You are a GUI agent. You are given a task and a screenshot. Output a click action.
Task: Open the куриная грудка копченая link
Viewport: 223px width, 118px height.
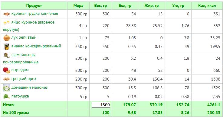pyautogui.click(x=34, y=14)
